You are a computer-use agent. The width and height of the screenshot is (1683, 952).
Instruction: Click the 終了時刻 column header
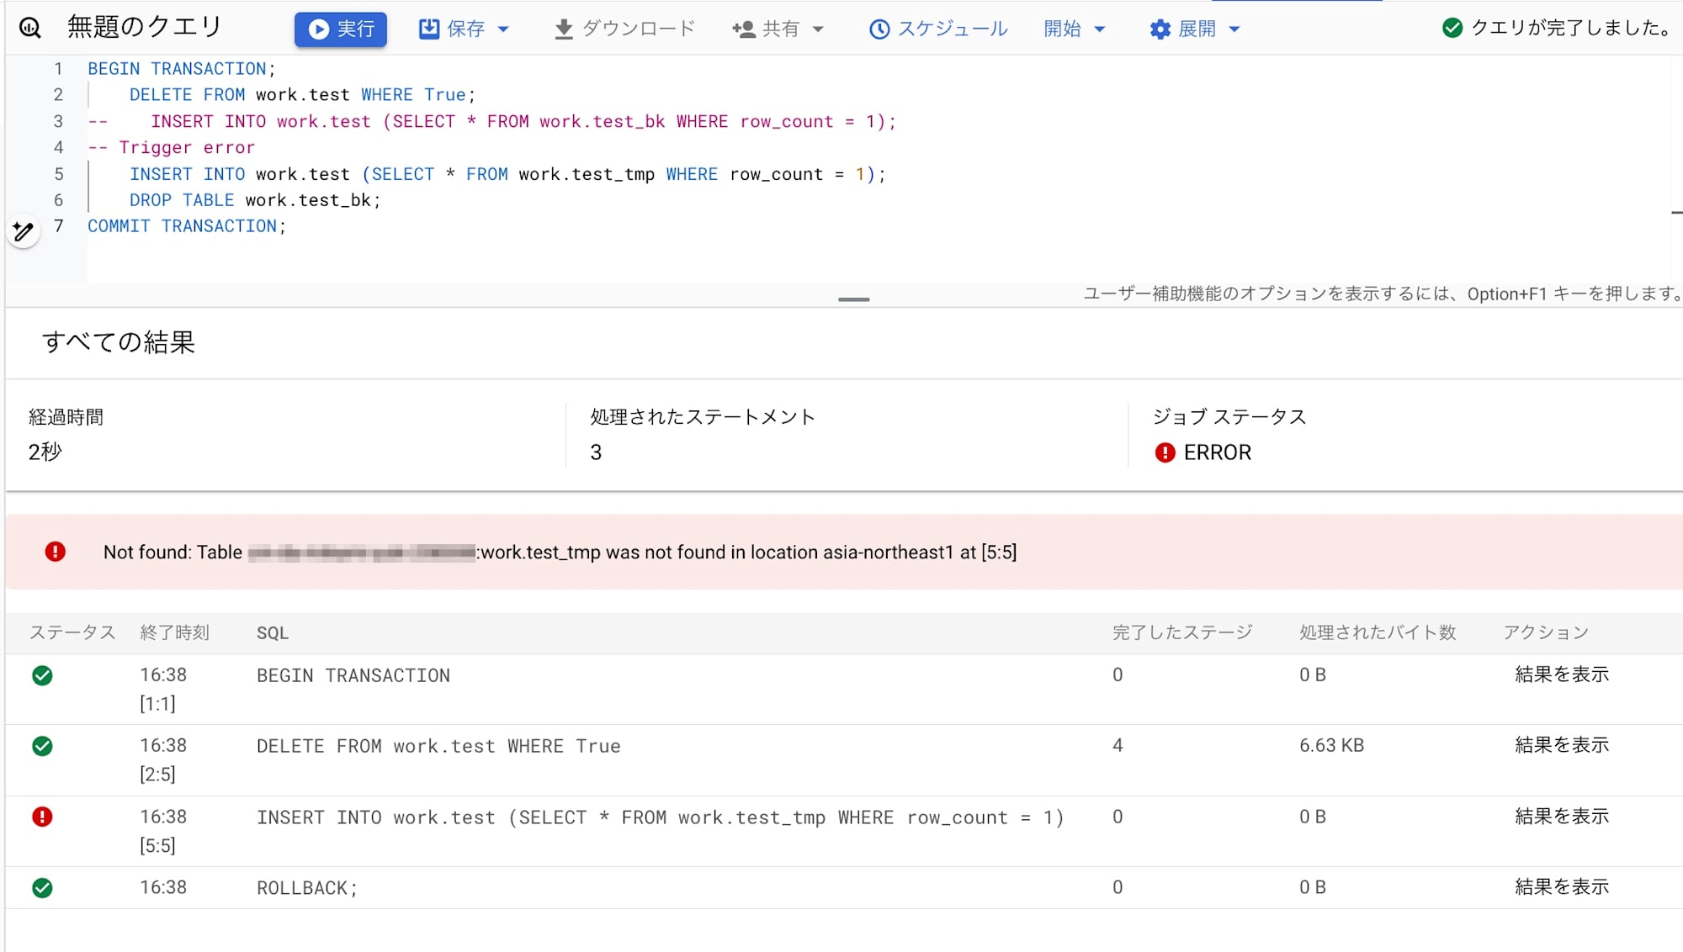coord(174,632)
